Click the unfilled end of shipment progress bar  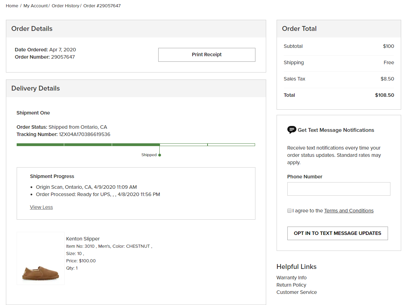tap(231, 145)
